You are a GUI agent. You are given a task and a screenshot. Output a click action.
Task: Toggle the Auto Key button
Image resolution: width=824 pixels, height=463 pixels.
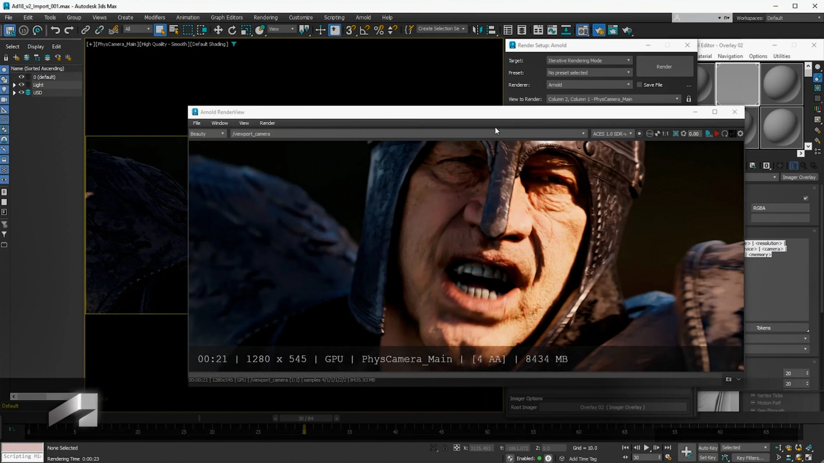(x=707, y=448)
